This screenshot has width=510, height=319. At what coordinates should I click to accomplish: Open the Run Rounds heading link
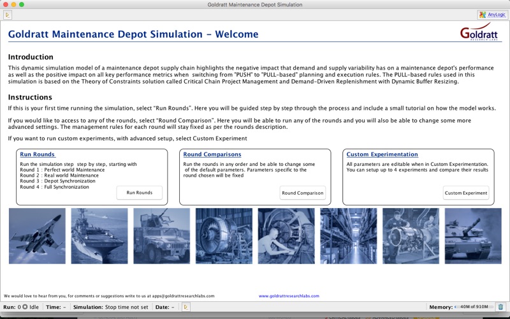[x=38, y=154]
